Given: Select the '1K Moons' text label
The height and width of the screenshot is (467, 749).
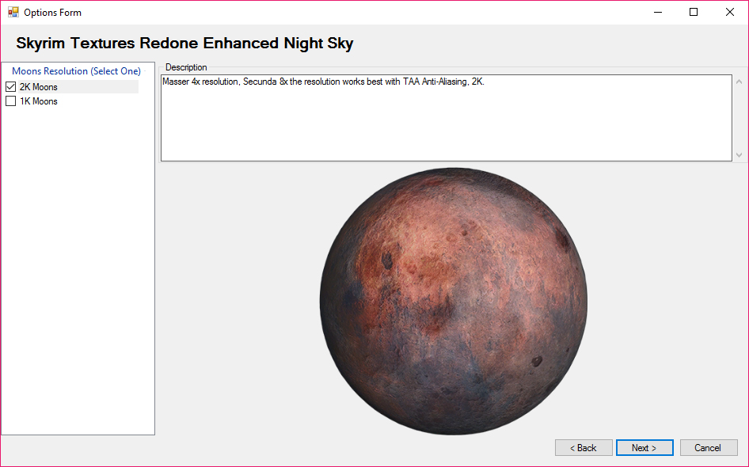Looking at the screenshot, I should click(x=39, y=101).
